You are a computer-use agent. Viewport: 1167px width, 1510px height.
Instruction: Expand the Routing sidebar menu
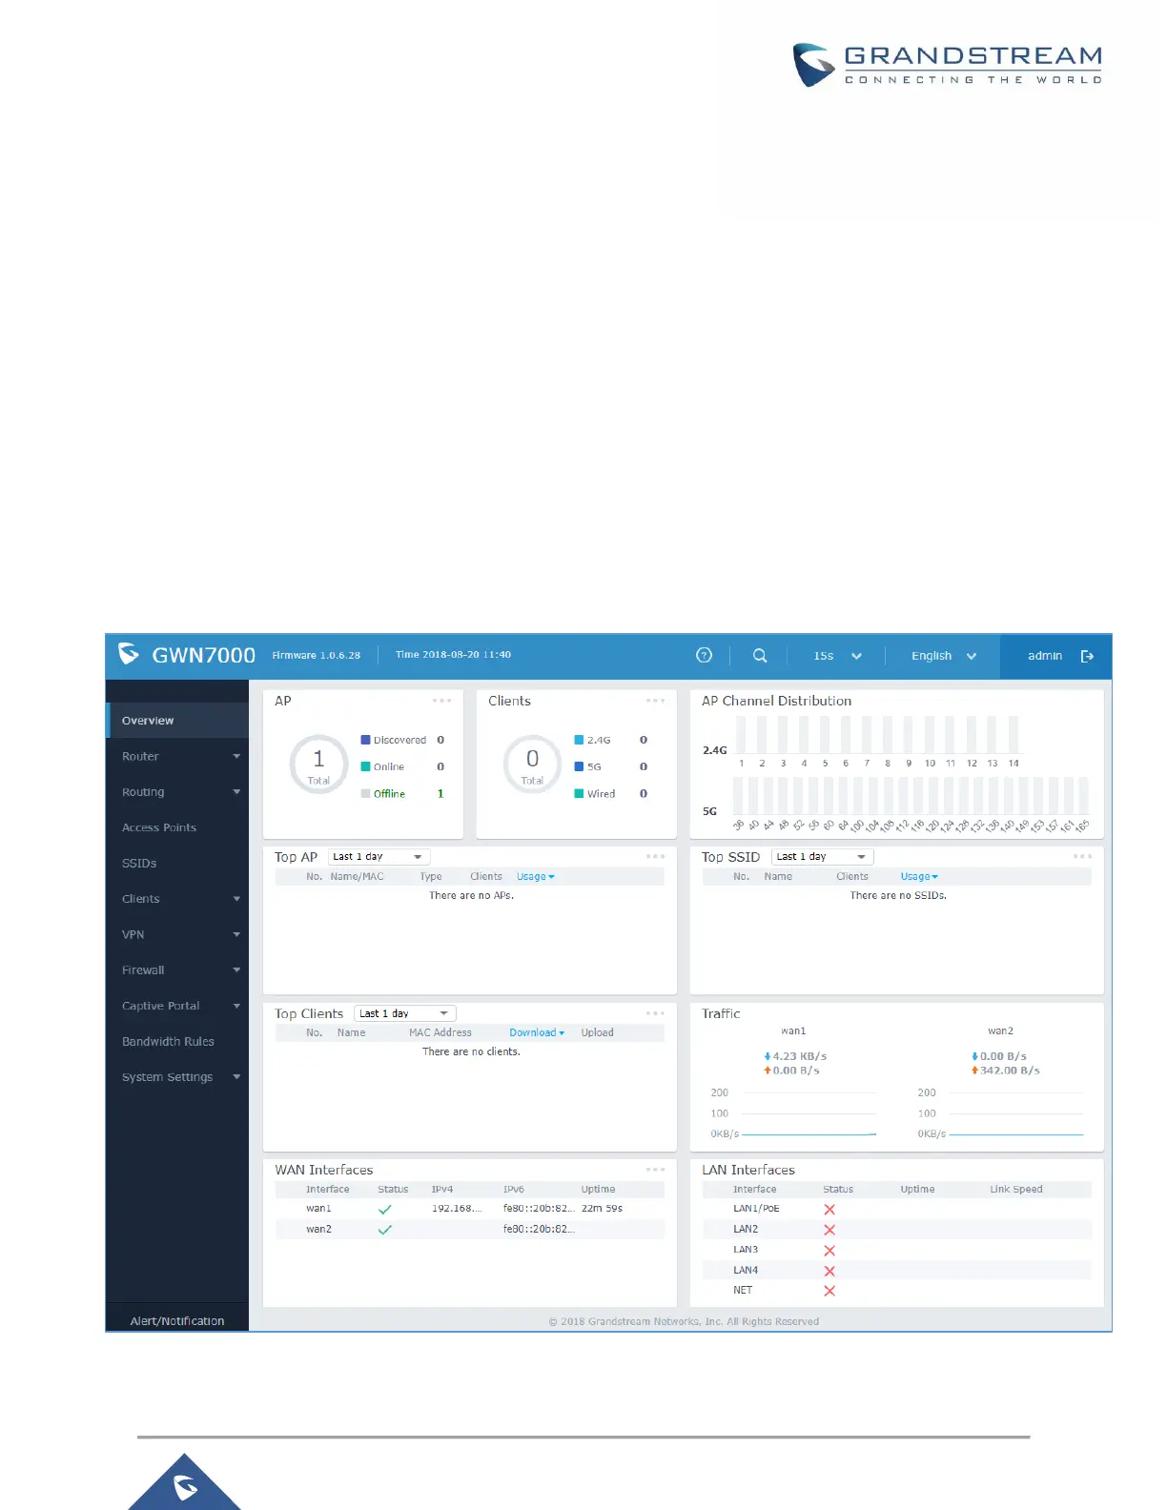[178, 791]
